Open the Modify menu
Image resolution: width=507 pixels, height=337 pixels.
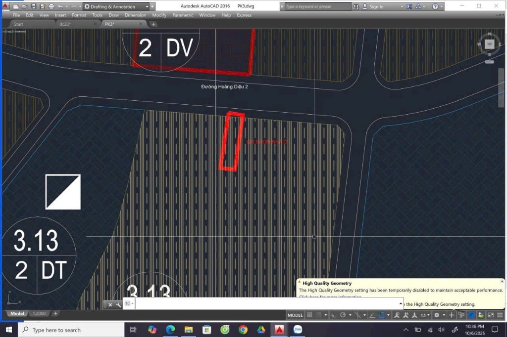tap(159, 15)
